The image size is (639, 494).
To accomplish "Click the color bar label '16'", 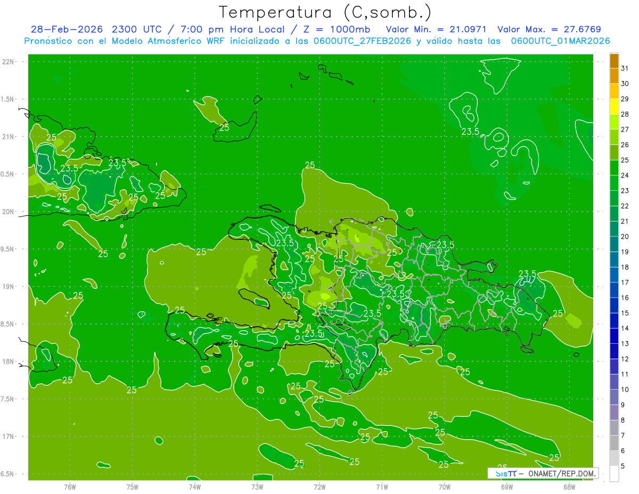I will point(625,298).
